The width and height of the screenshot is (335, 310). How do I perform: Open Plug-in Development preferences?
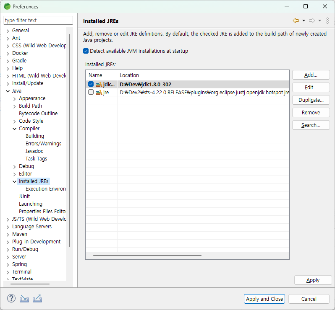(37, 242)
